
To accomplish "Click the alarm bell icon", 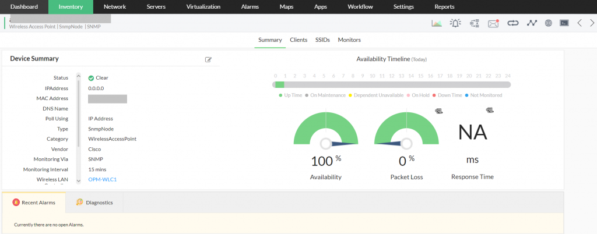I will coord(455,23).
